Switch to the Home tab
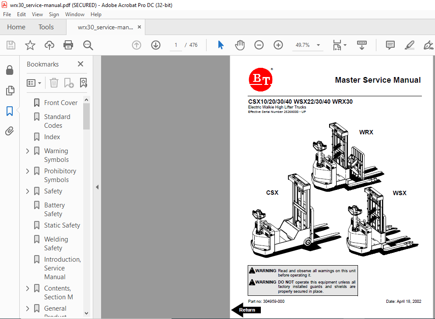The image size is (435, 319). pyautogui.click(x=16, y=27)
